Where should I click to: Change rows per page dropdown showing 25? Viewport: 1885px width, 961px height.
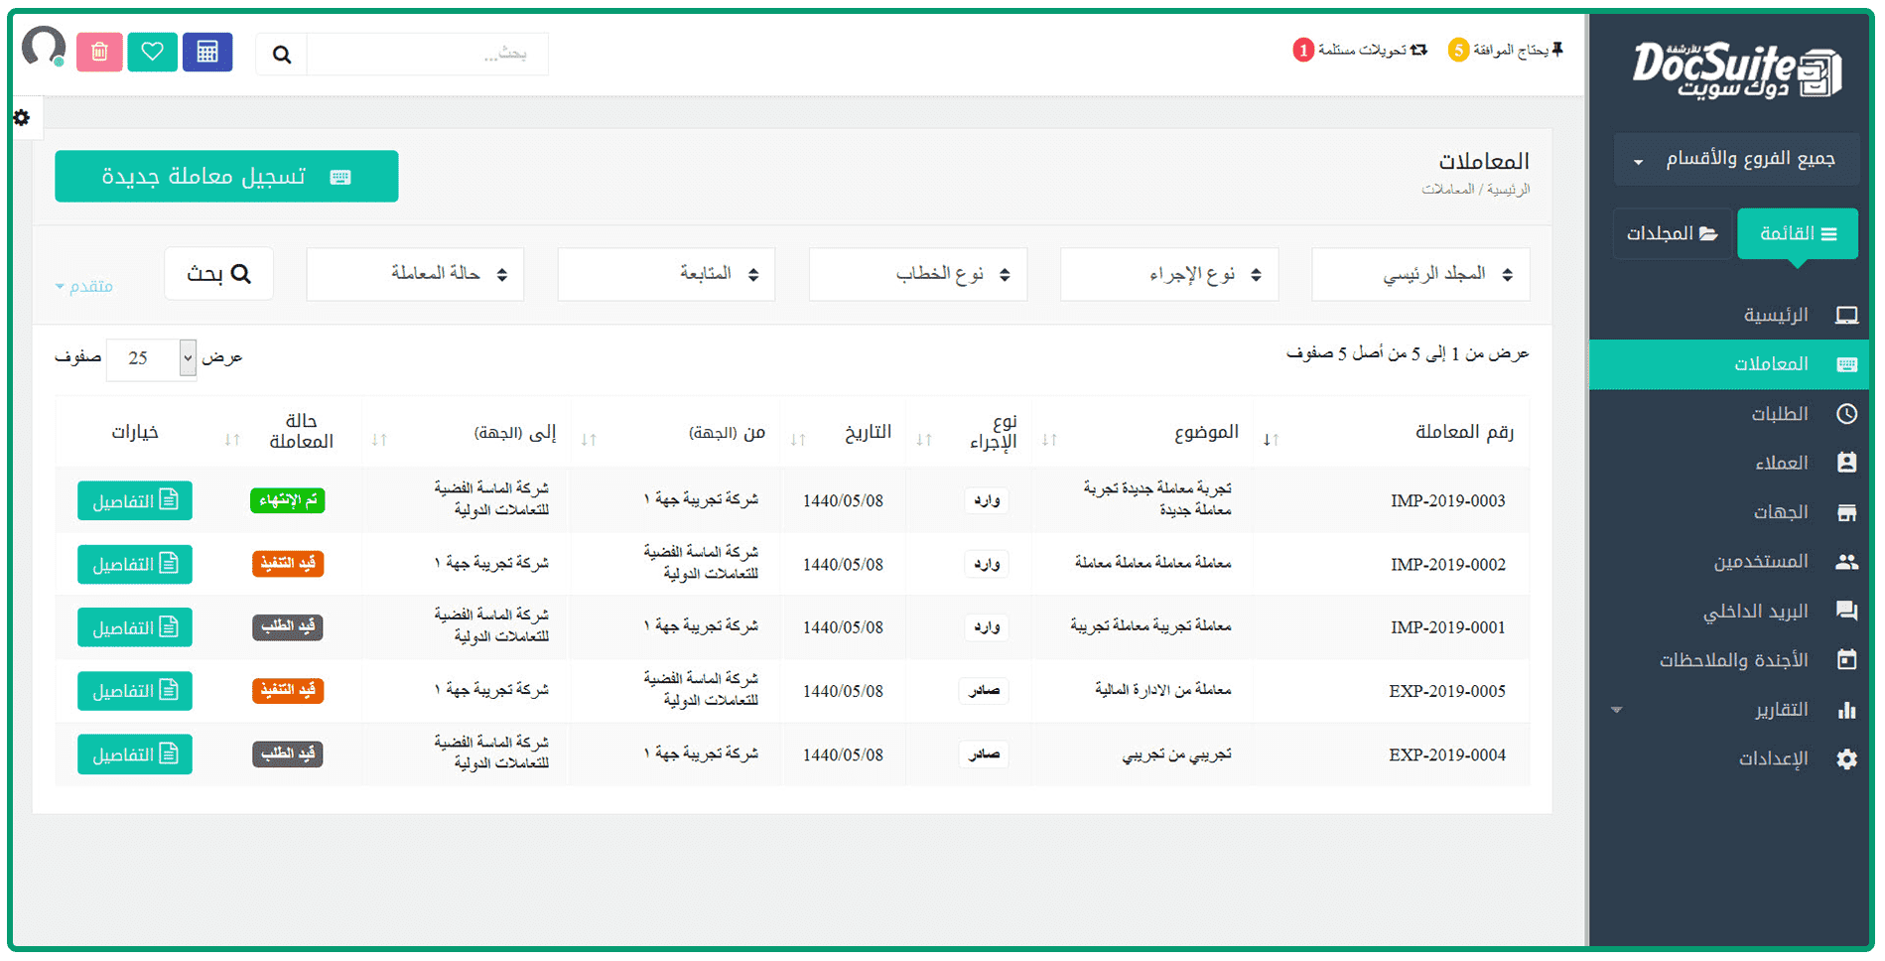click(151, 357)
